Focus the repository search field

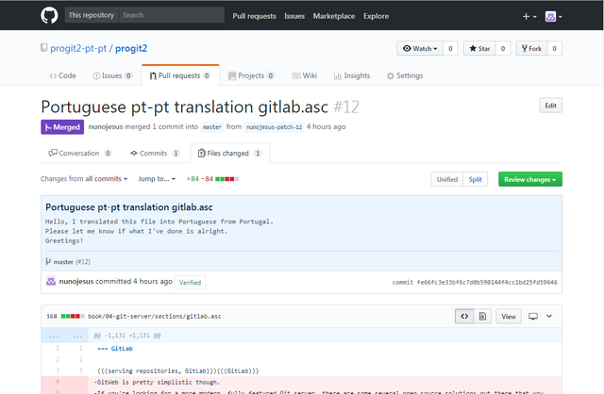tap(172, 15)
